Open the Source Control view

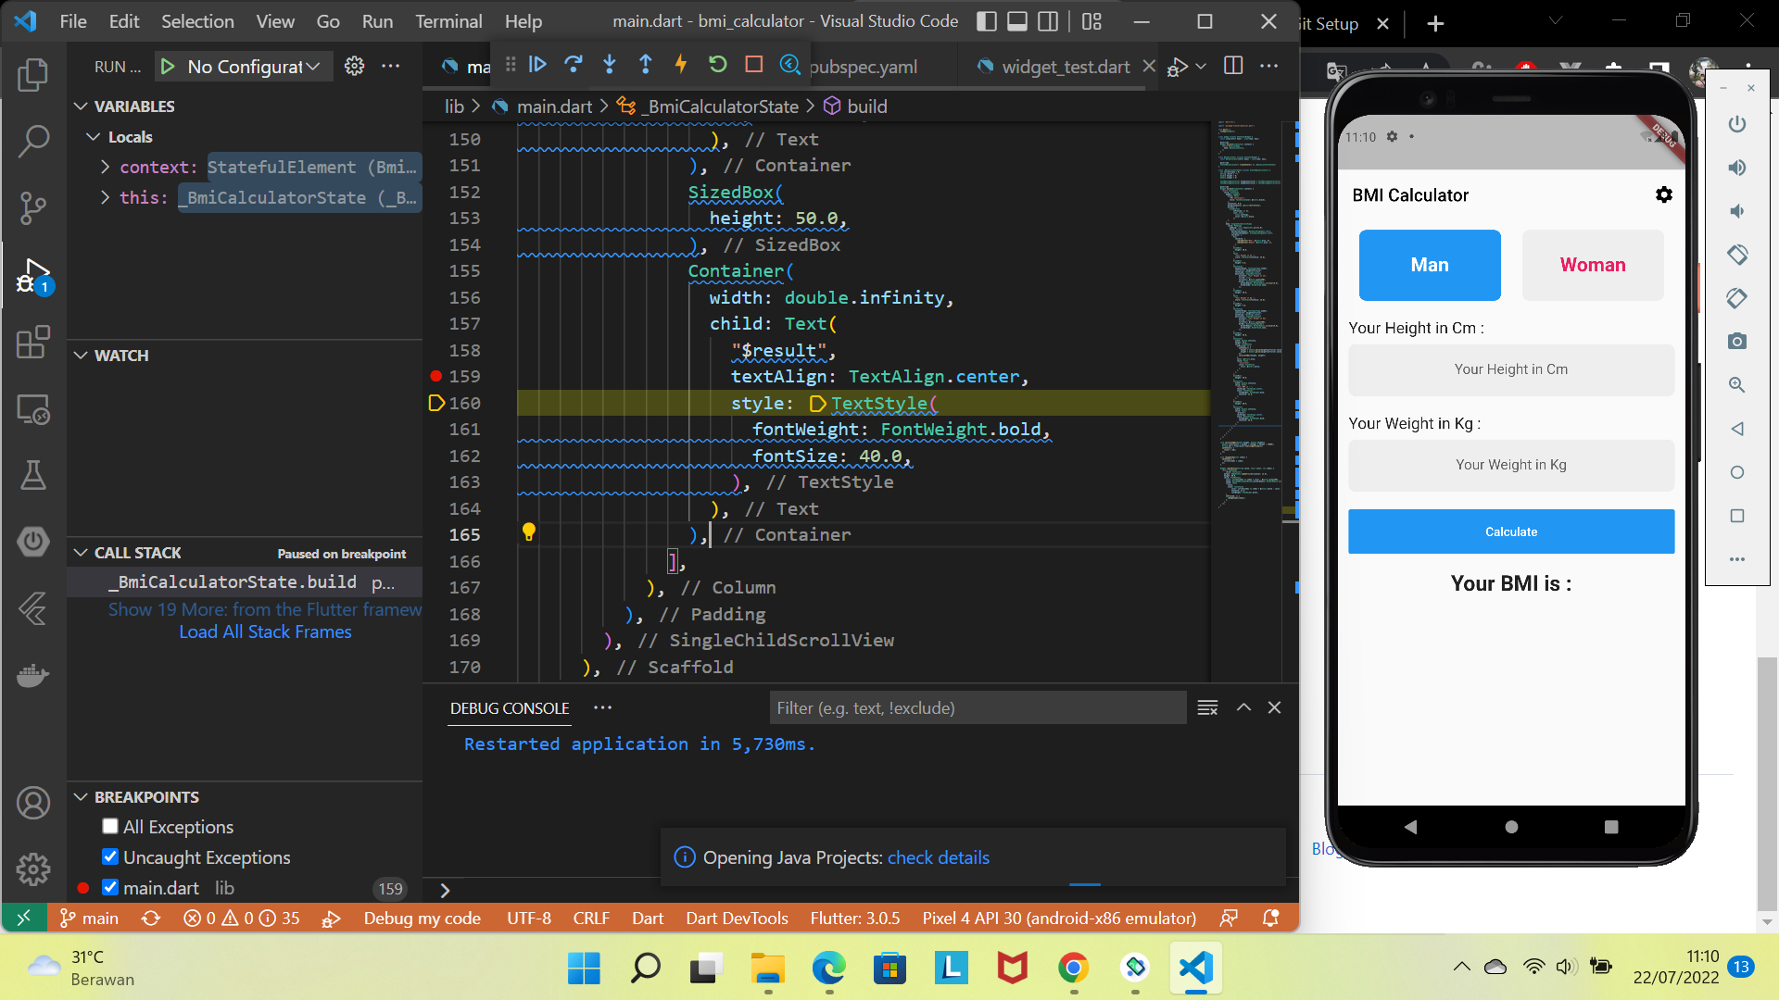tap(33, 208)
